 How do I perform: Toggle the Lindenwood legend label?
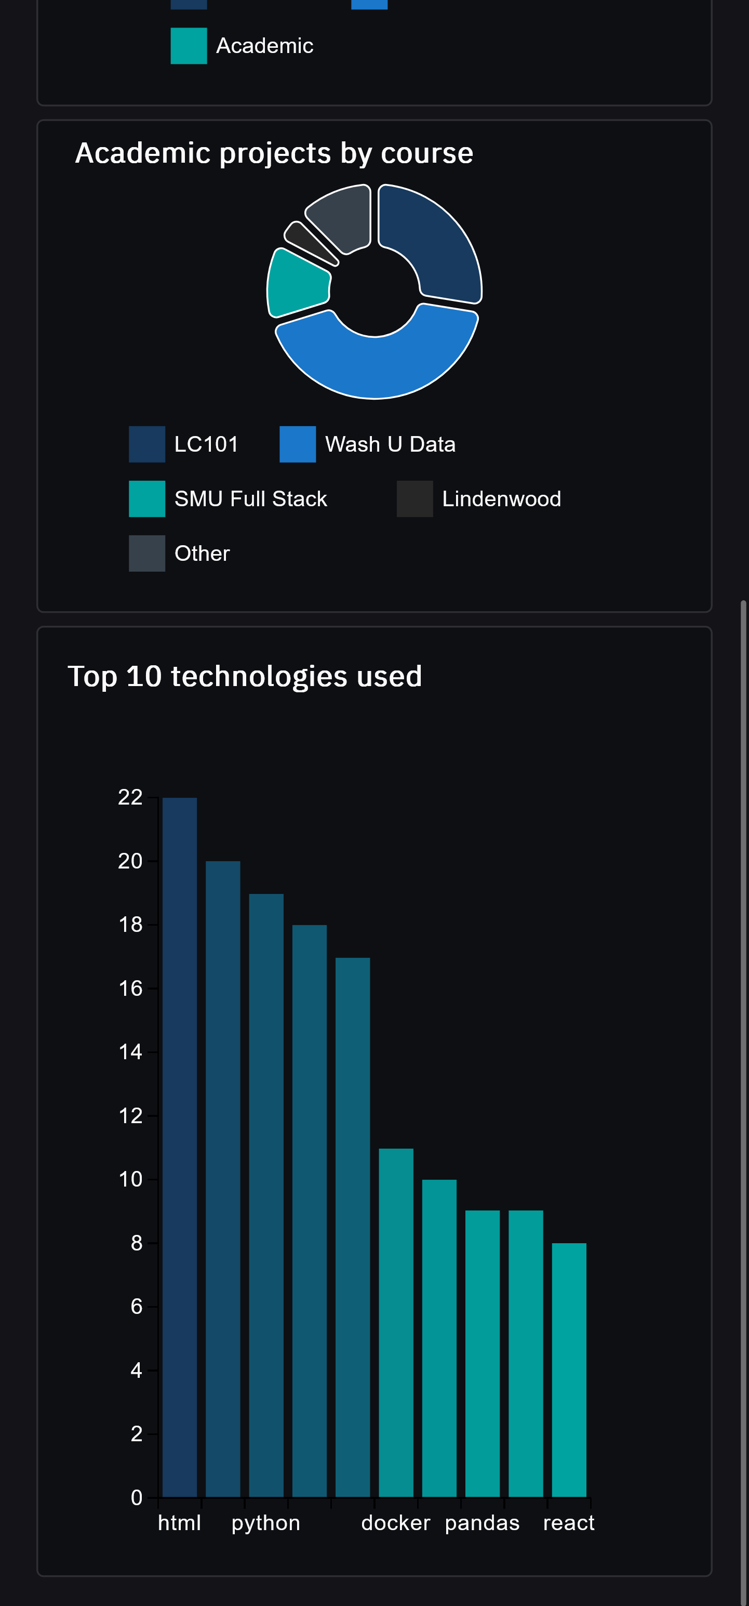point(501,499)
